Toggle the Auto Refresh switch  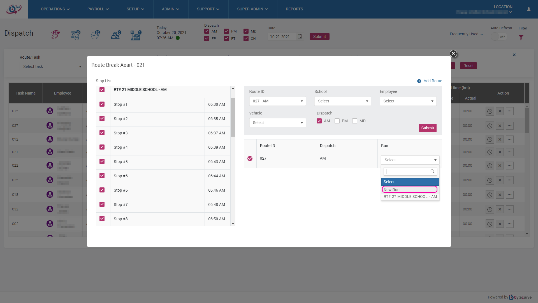[499, 36]
